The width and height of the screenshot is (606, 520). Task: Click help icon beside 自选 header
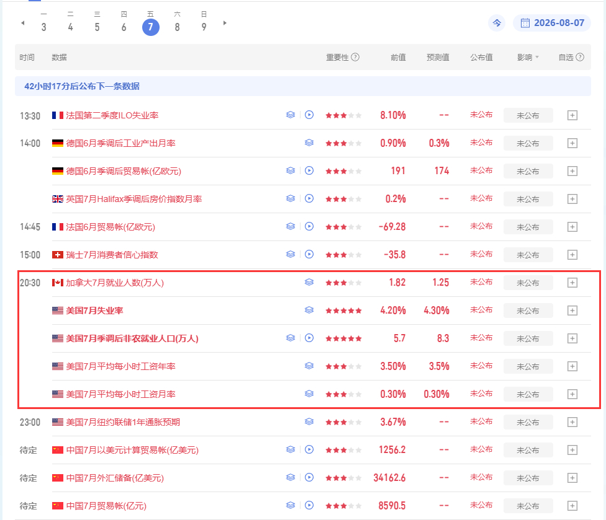click(x=580, y=57)
